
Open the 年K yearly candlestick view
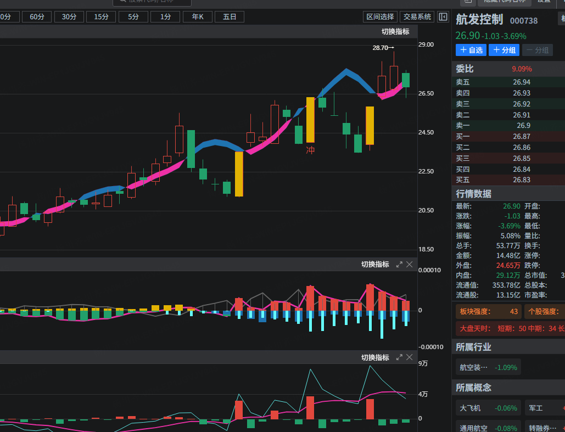[x=198, y=17]
